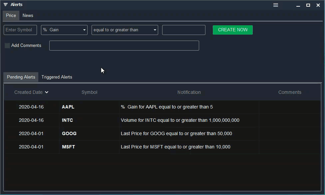325x195 pixels.
Task: Click the Symbol column header
Action: (x=89, y=92)
